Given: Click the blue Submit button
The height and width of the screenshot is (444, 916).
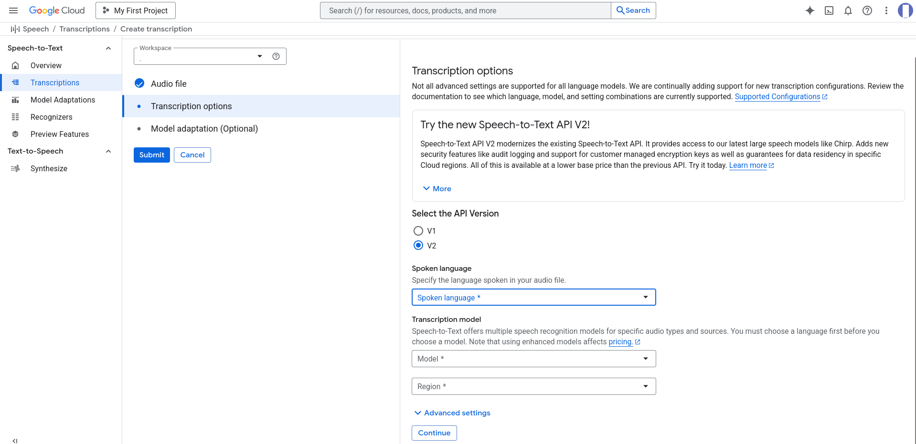Looking at the screenshot, I should click(x=151, y=155).
